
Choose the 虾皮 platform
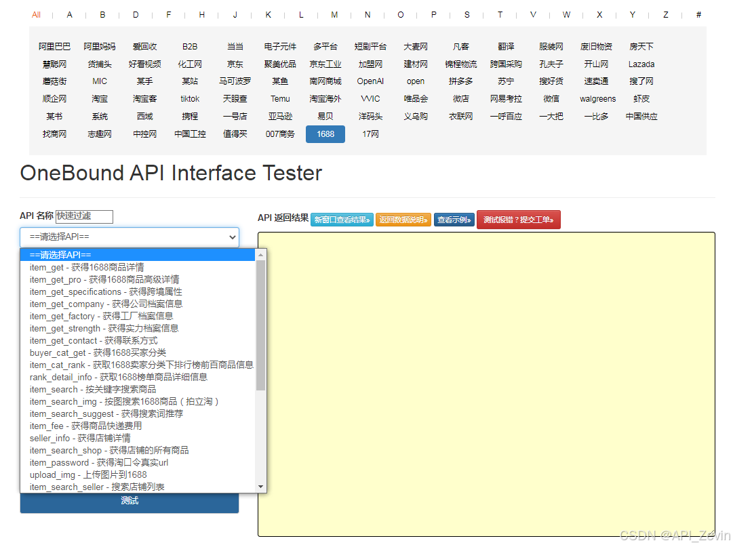641,99
